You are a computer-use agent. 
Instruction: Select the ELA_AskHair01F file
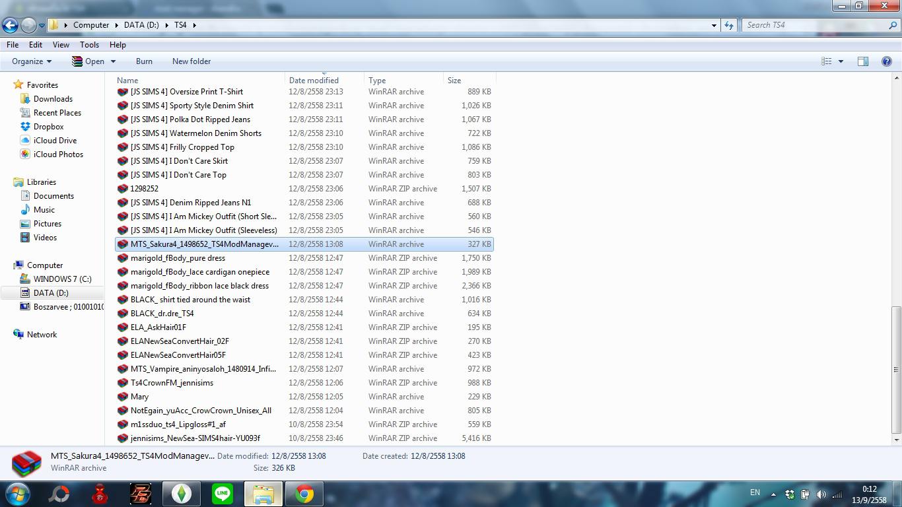tap(158, 327)
